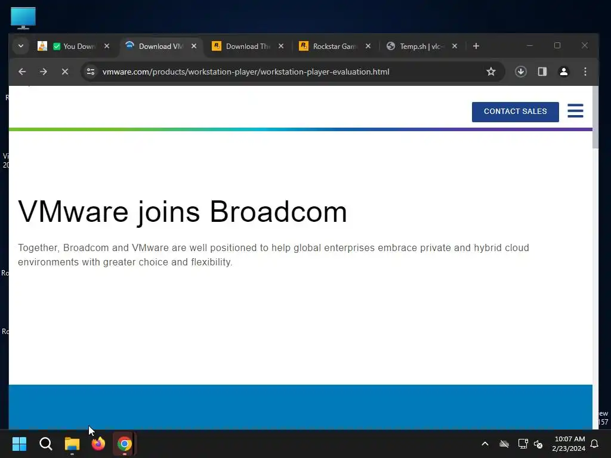Open the clock showing 10:07 AM
The image size is (611, 458).
[569, 444]
